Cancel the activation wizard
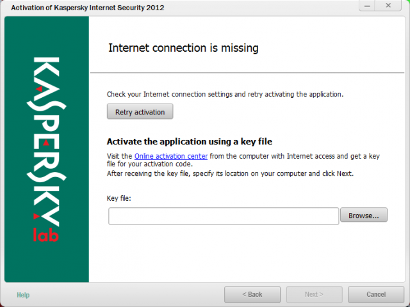Viewport: 410px width, 307px height. (376, 294)
